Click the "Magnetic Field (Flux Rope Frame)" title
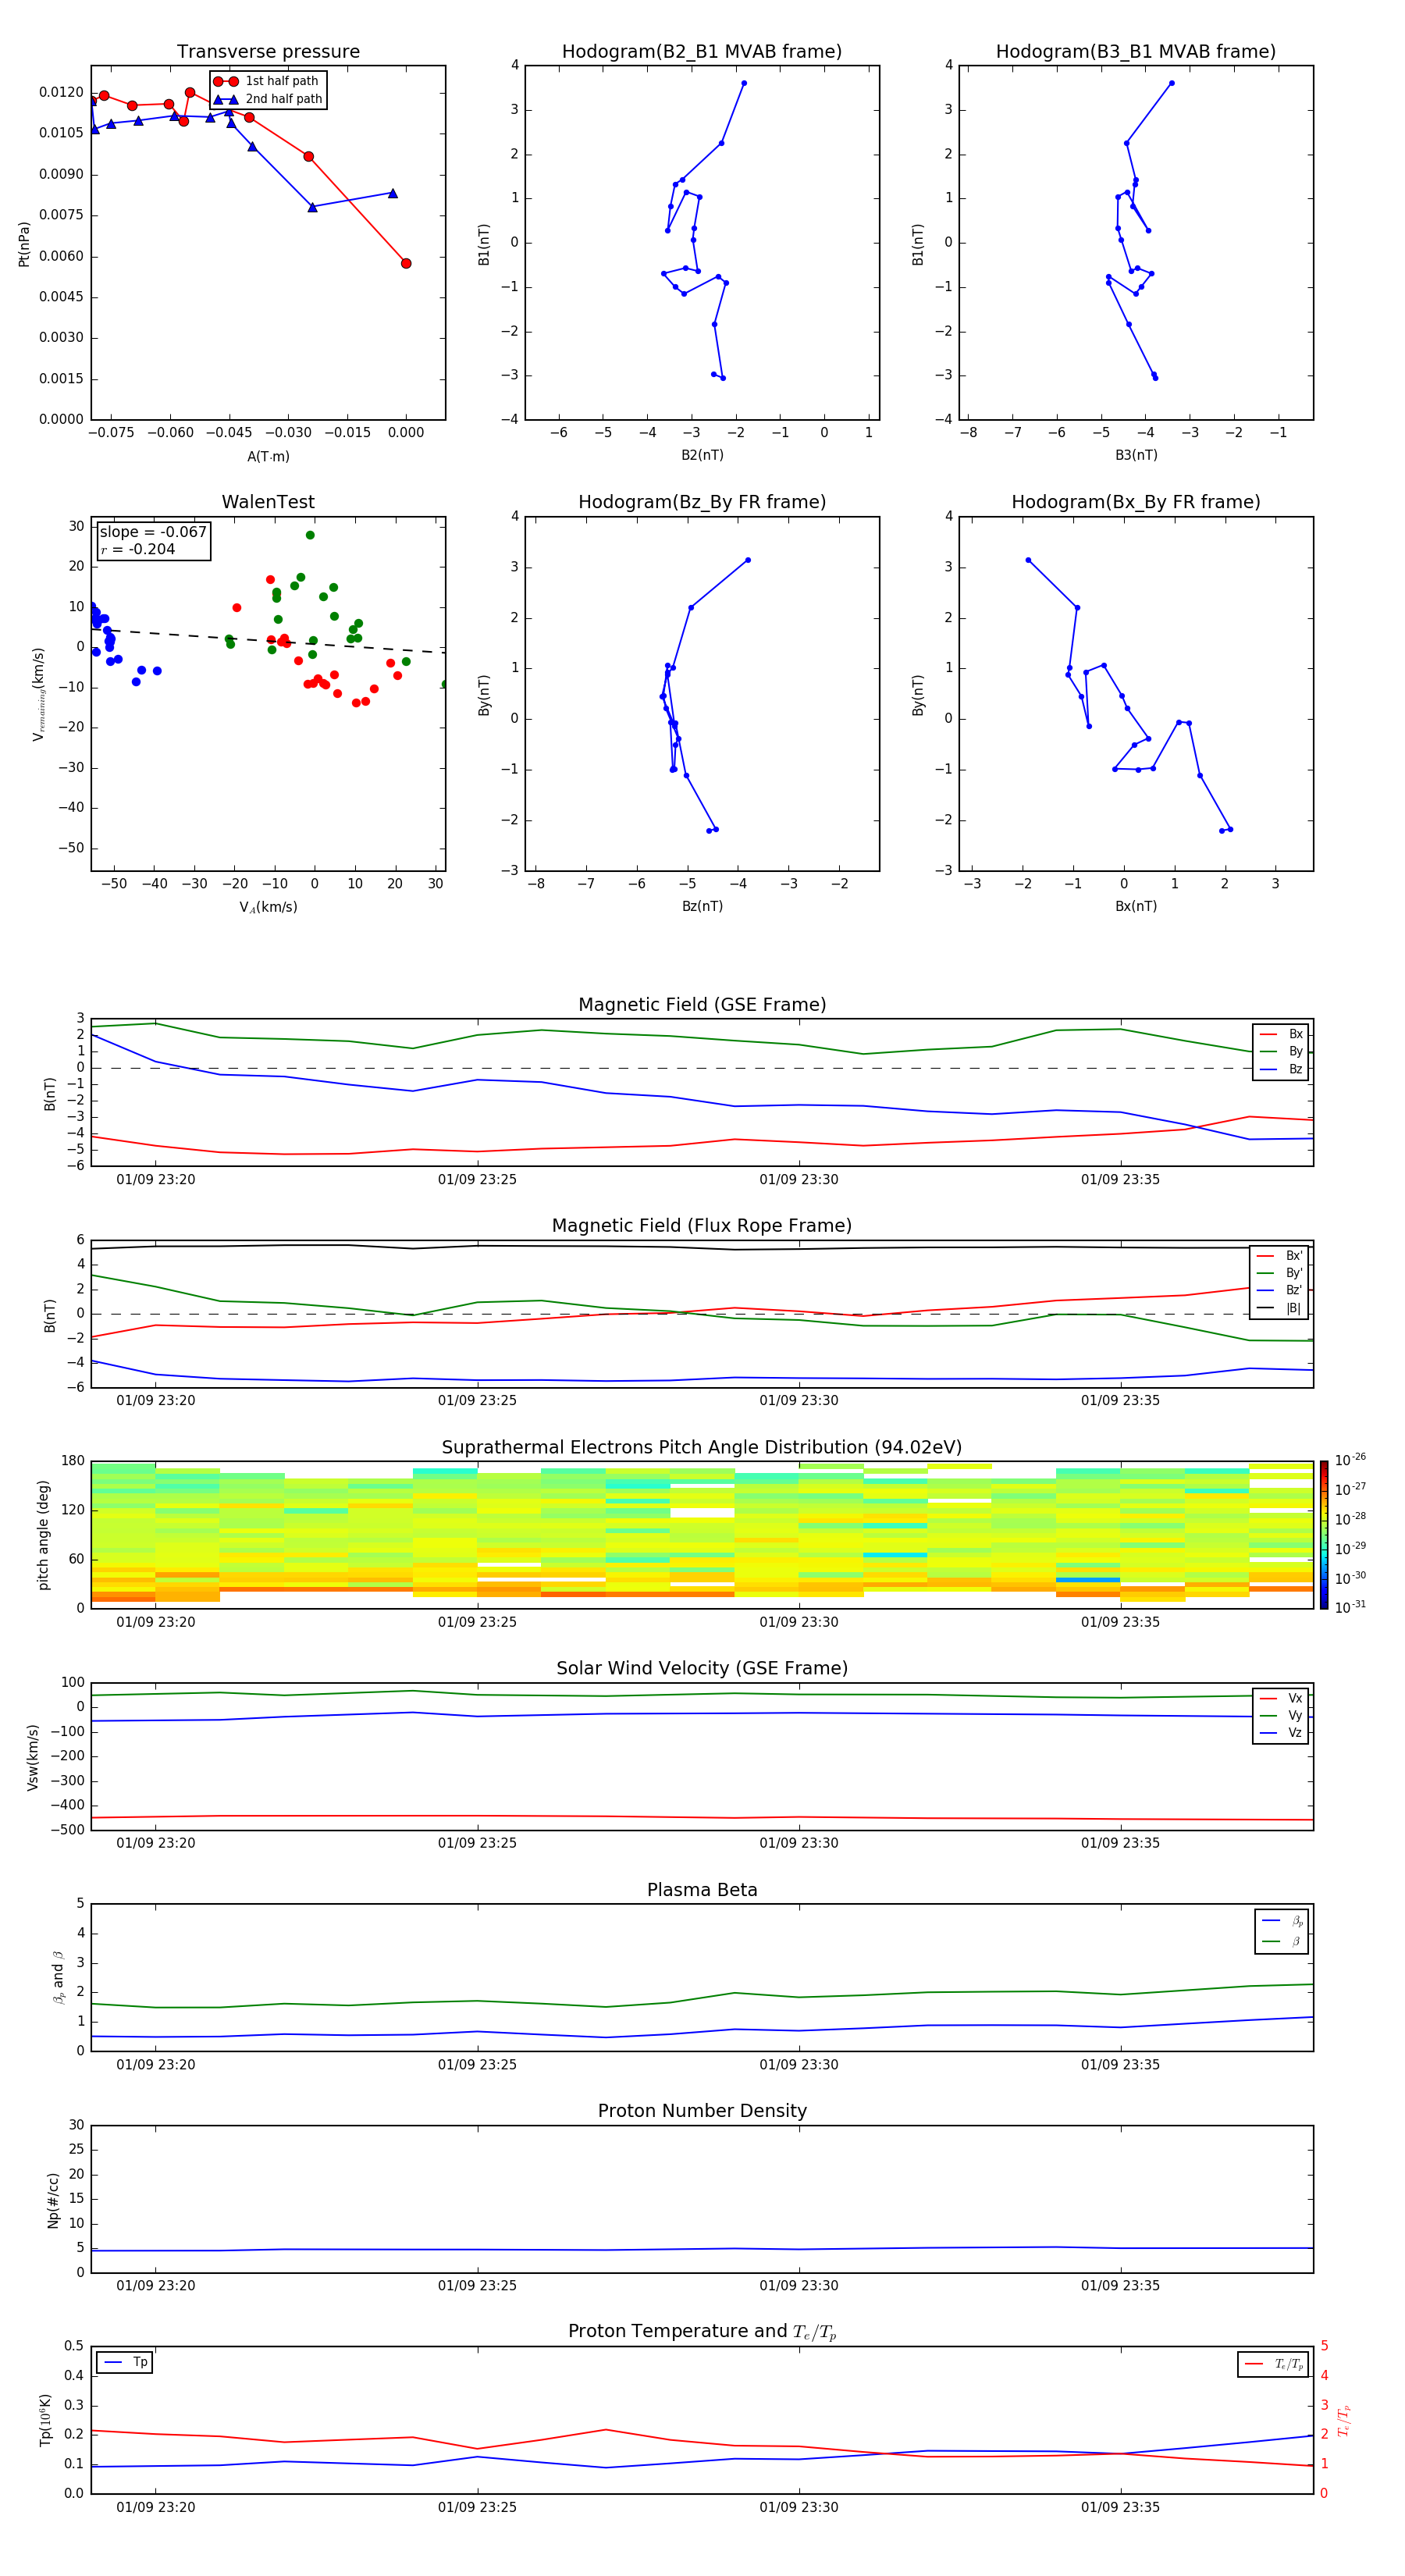The width and height of the screenshot is (1405, 2576). point(702,1226)
